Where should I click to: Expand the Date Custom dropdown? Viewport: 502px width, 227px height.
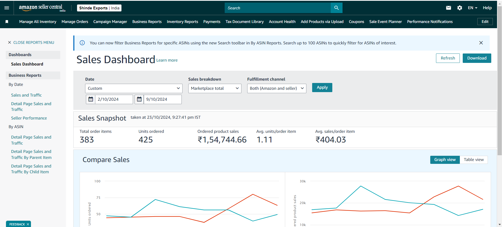click(134, 88)
